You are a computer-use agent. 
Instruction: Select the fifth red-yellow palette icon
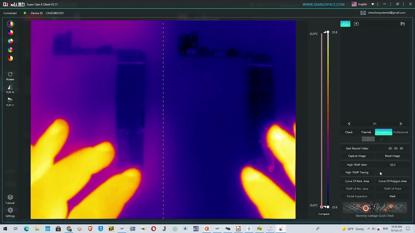(x=10, y=59)
